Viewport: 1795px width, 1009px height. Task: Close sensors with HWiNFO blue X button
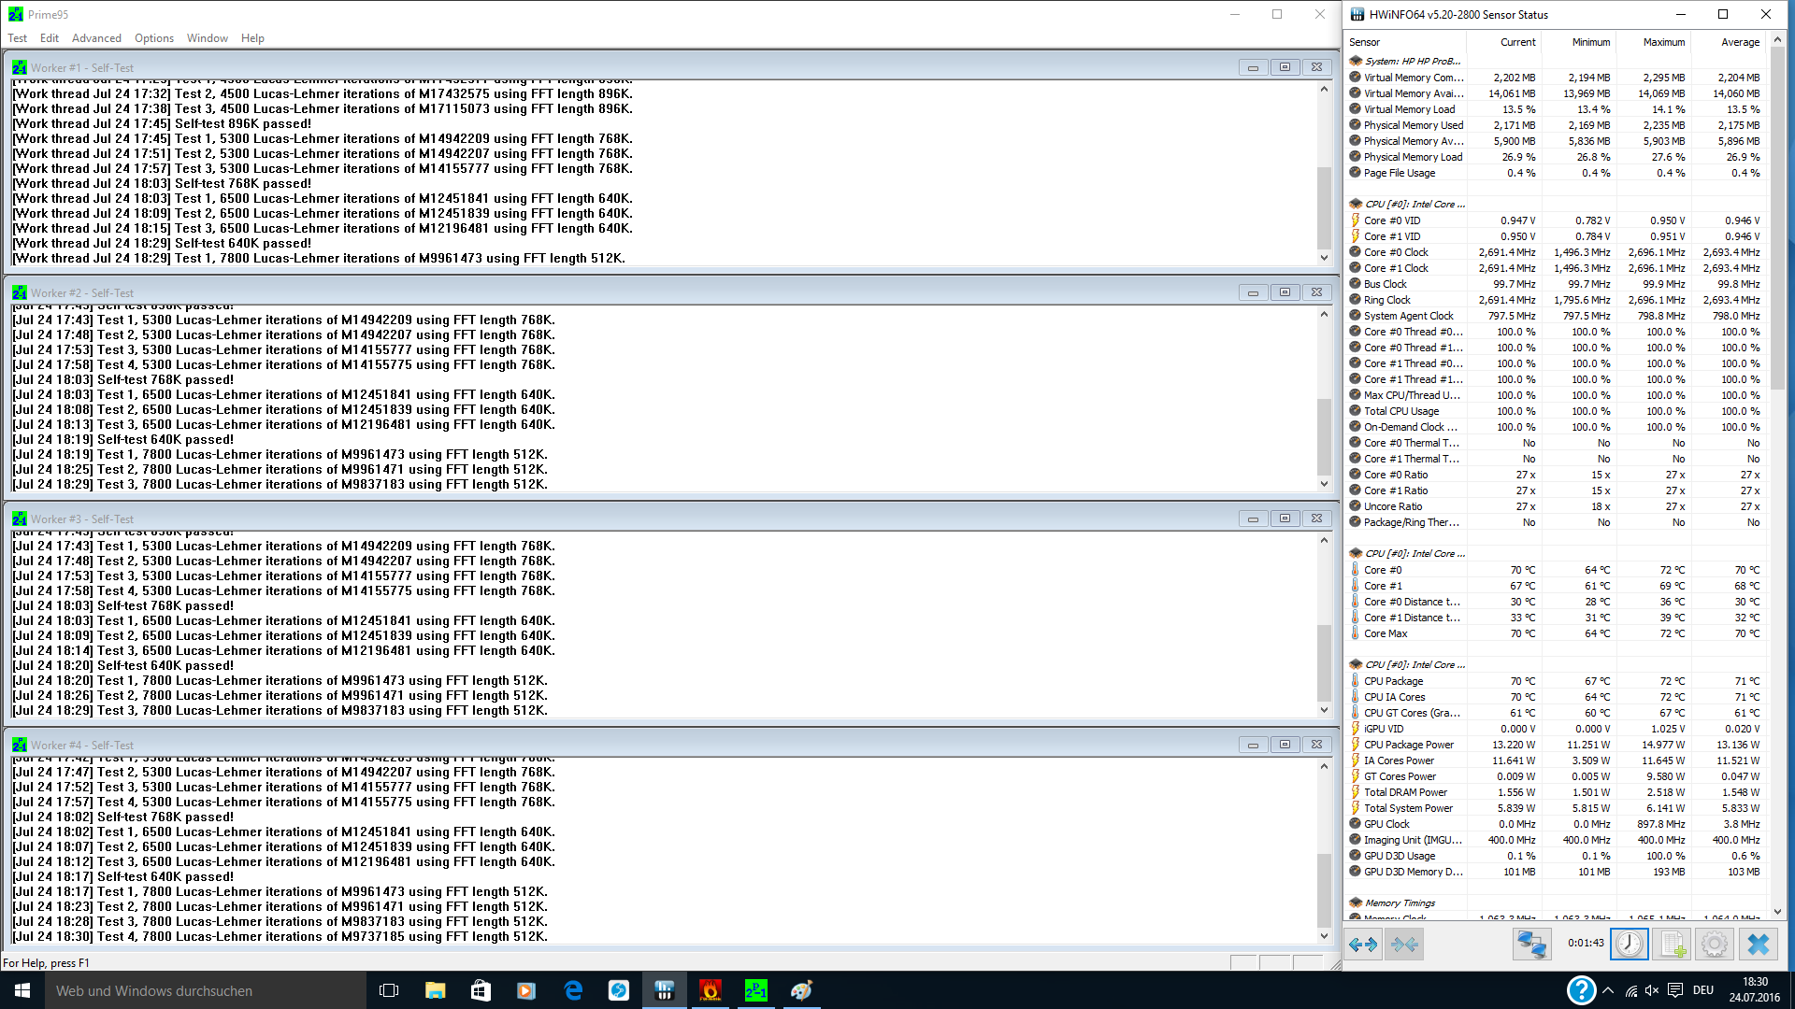tap(1758, 945)
